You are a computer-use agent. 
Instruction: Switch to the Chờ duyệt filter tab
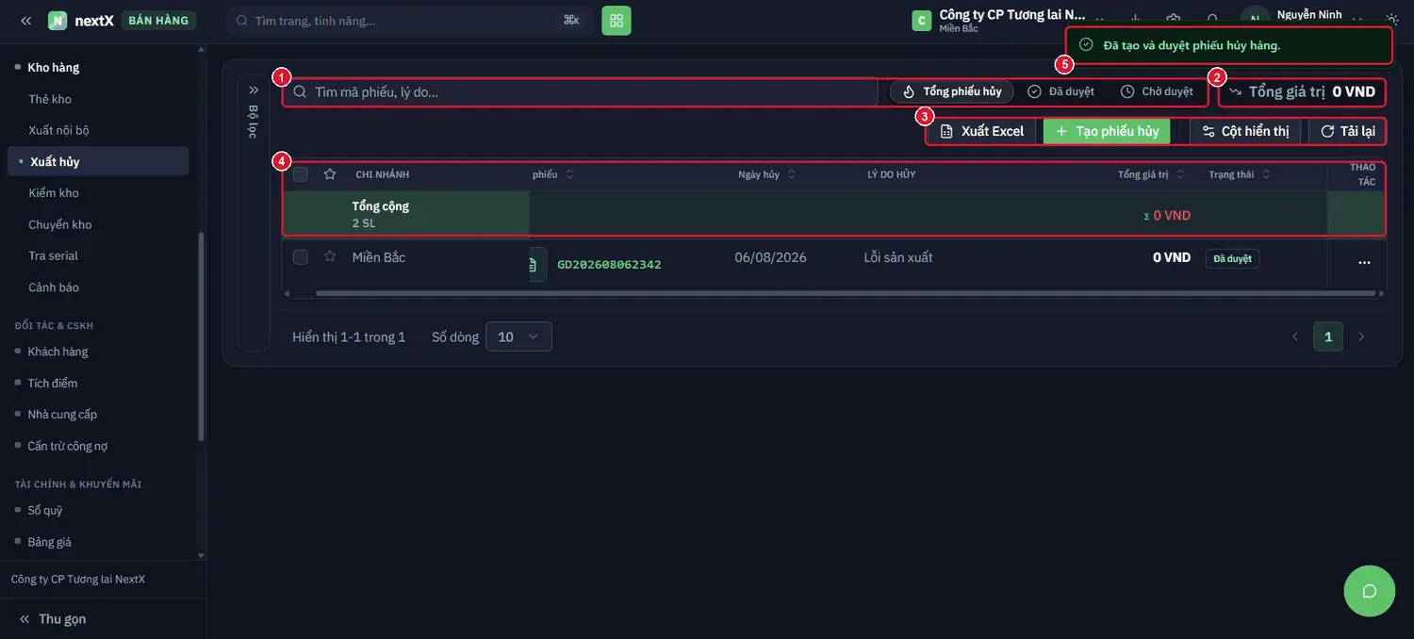click(x=1157, y=91)
